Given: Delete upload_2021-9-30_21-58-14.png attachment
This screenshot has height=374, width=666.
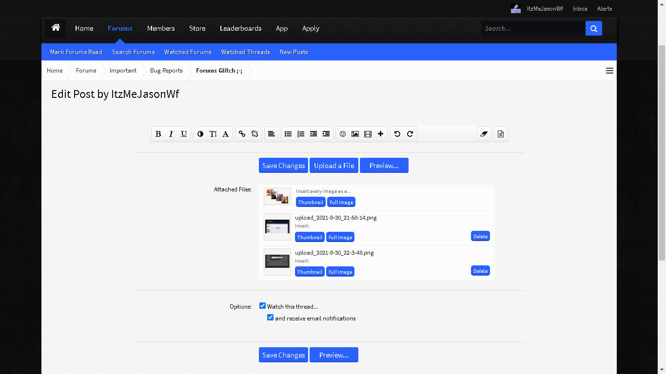Looking at the screenshot, I should [x=480, y=236].
